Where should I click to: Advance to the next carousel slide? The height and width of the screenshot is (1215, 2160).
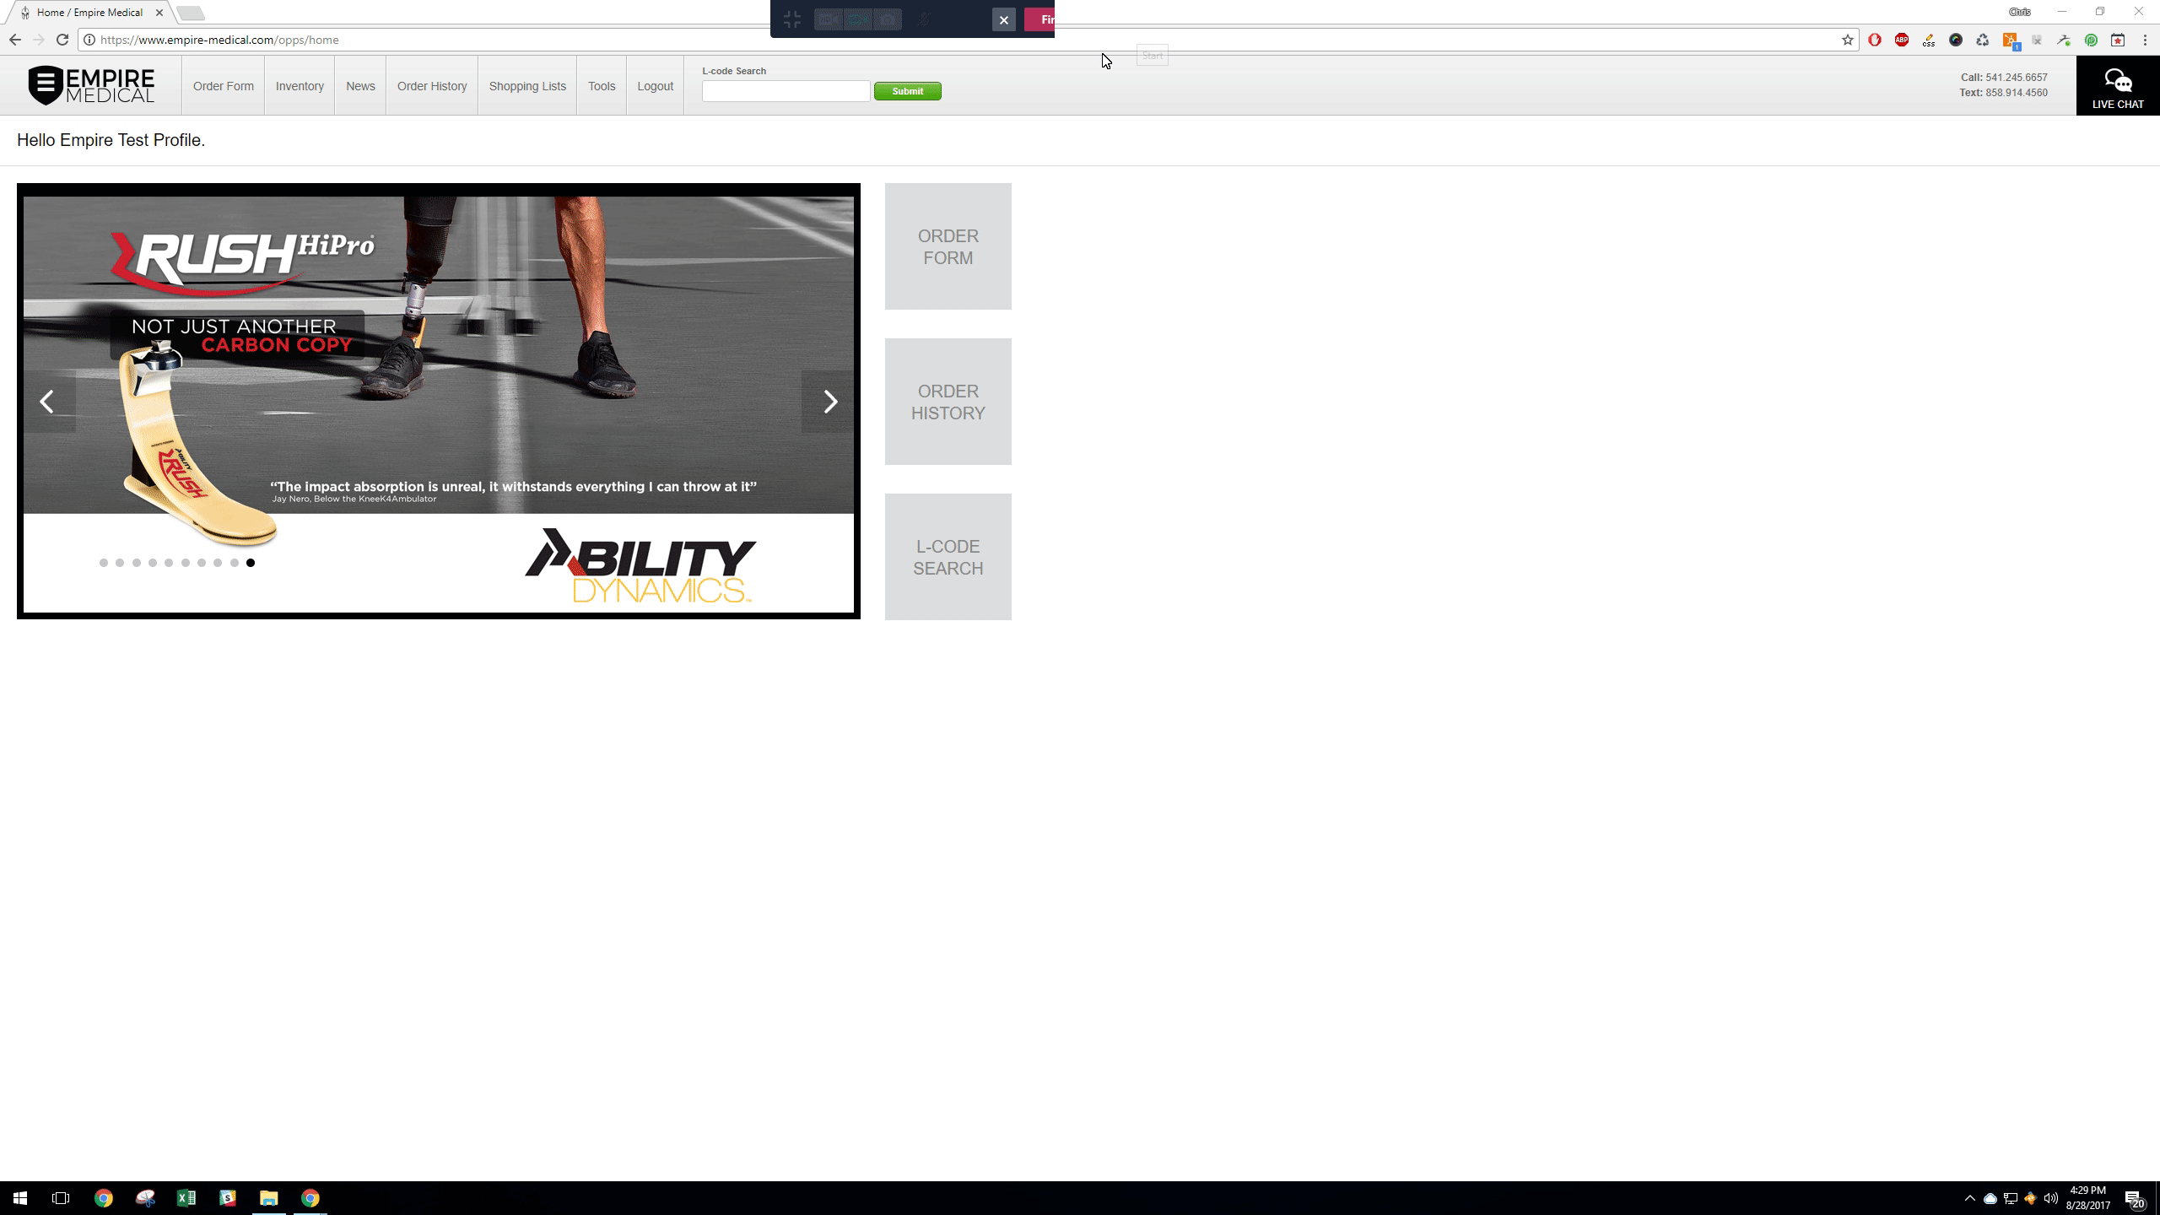829,402
